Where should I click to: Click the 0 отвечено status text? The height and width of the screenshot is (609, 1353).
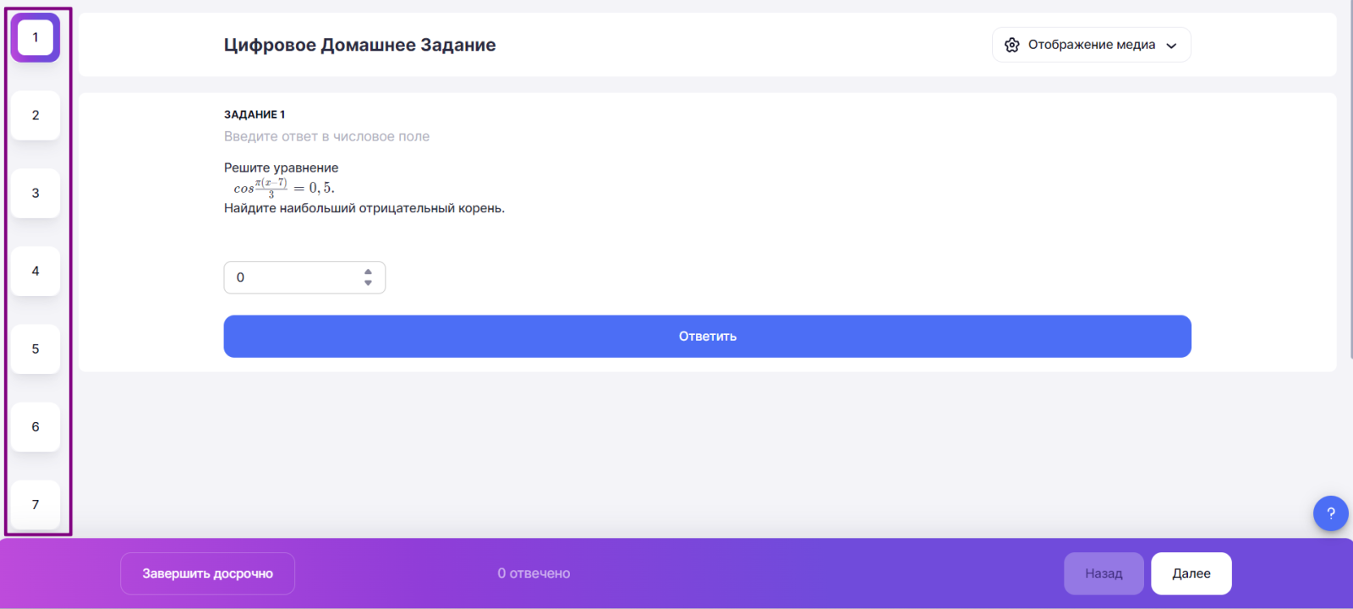tap(534, 573)
